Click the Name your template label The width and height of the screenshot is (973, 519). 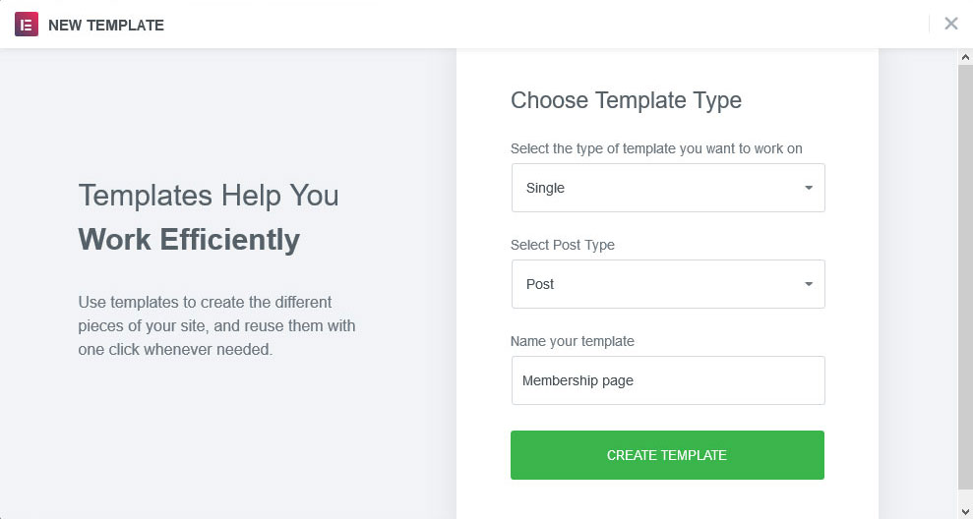[572, 341]
